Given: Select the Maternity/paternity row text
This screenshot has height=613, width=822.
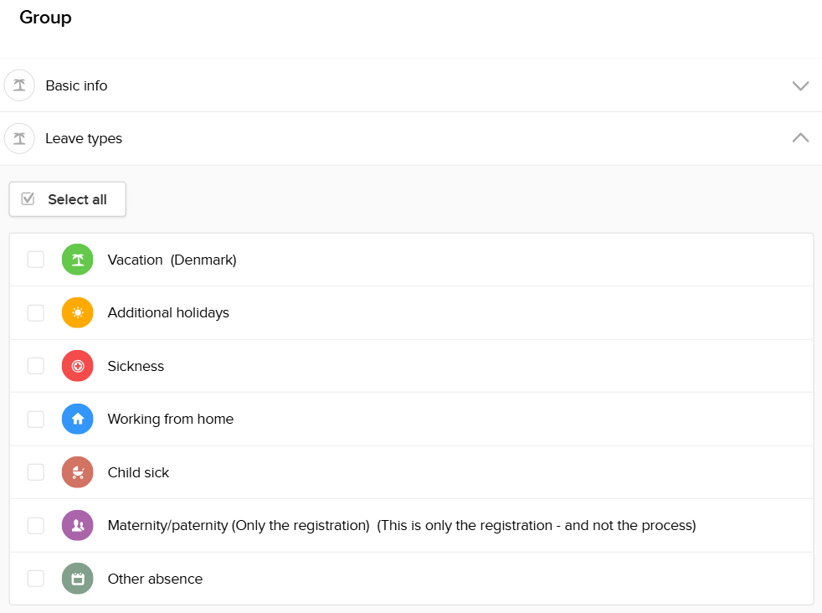Looking at the screenshot, I should click(x=402, y=526).
